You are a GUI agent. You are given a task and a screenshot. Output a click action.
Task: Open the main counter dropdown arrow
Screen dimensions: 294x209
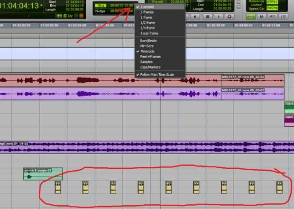click(x=41, y=5)
